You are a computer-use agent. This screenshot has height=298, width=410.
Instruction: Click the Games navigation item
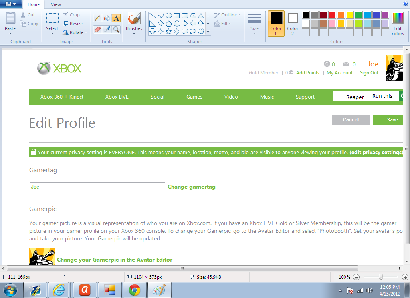coord(194,97)
